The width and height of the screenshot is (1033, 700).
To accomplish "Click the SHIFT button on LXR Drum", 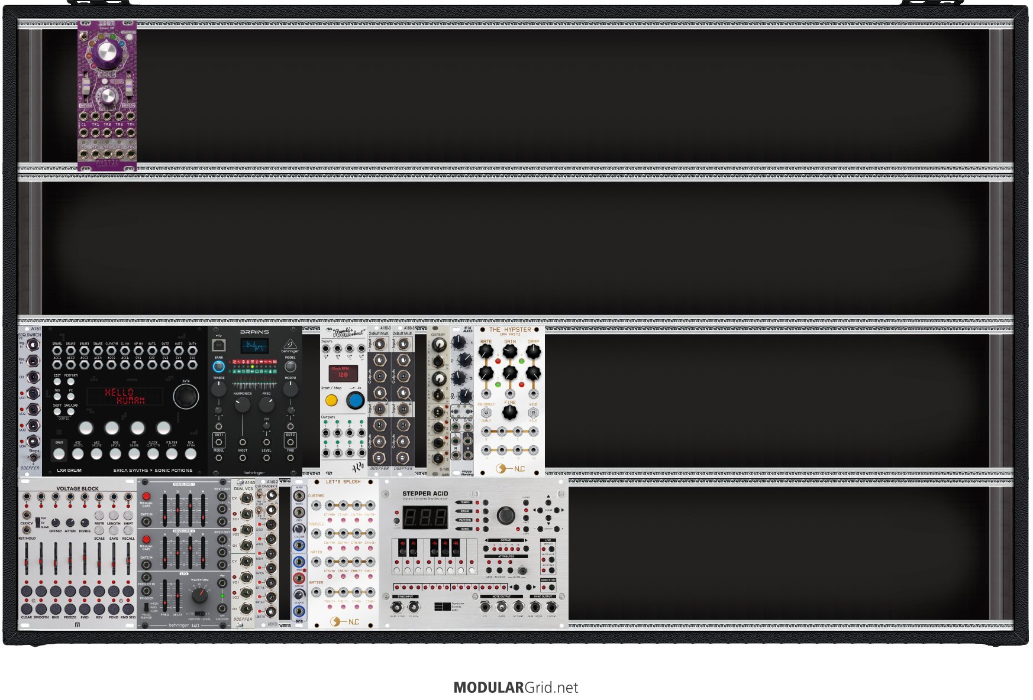I will (57, 411).
